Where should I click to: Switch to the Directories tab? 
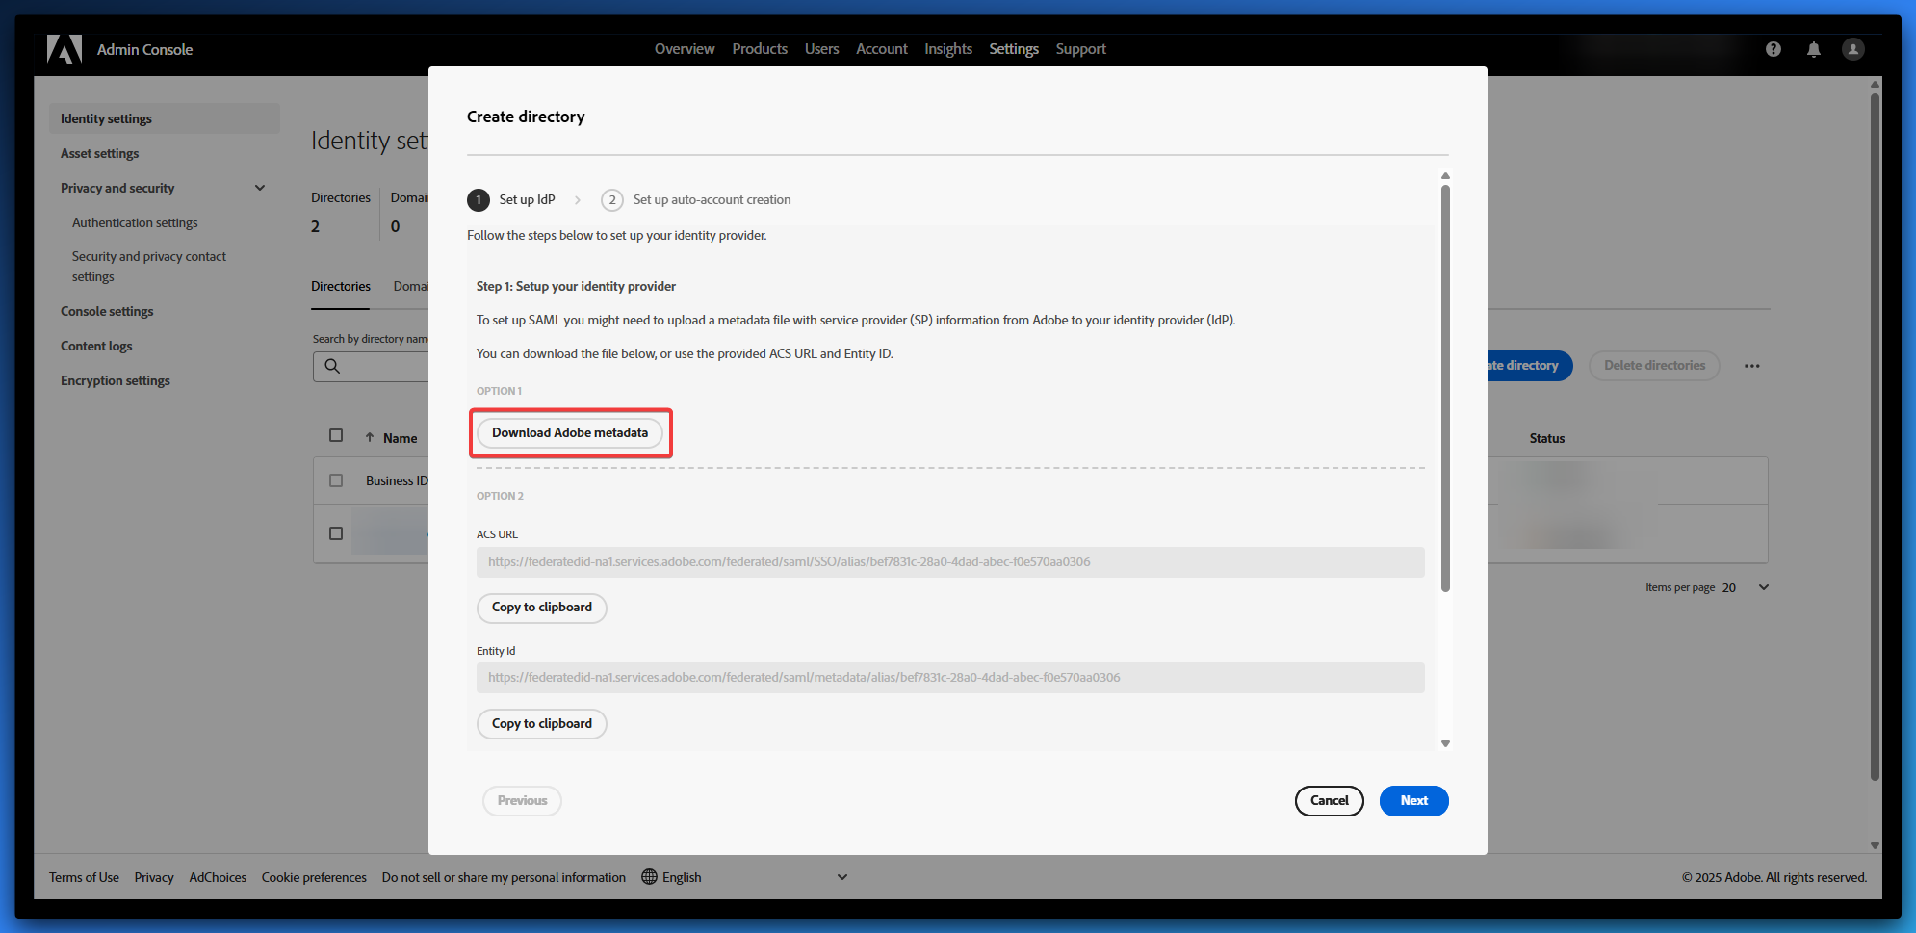click(x=340, y=287)
